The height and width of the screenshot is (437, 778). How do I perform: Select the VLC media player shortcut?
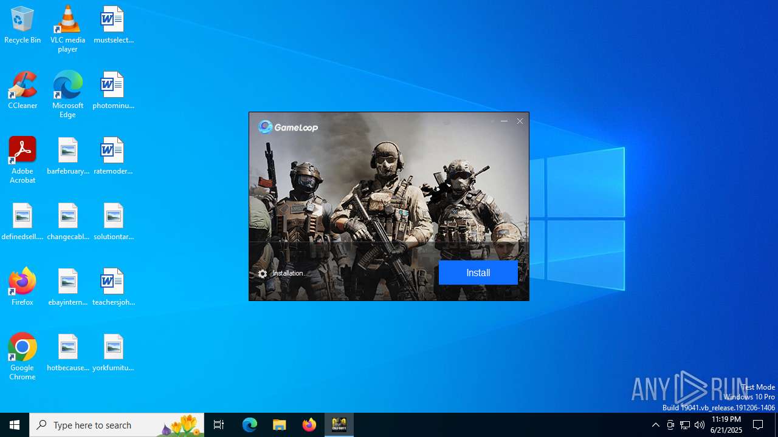(67, 29)
